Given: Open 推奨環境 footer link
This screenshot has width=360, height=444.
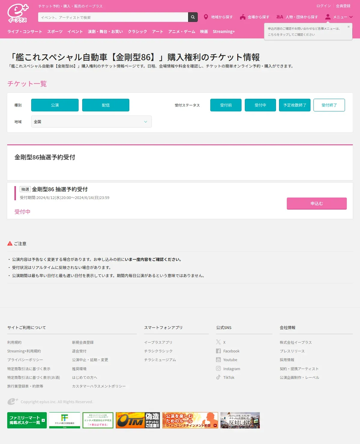Looking at the screenshot, I should click(79, 369).
